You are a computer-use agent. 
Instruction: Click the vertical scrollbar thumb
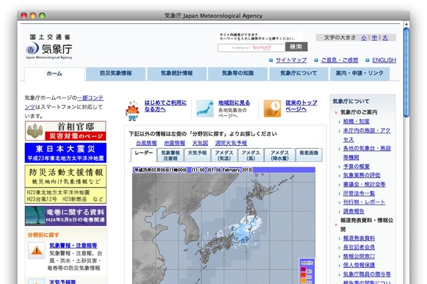point(406,72)
